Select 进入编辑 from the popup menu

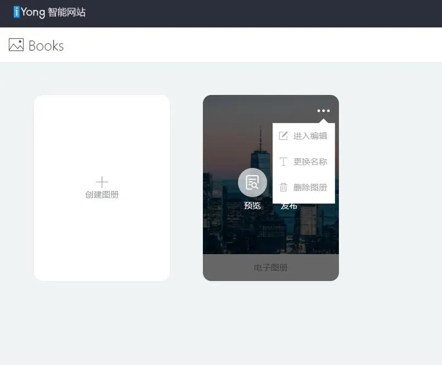click(x=310, y=136)
